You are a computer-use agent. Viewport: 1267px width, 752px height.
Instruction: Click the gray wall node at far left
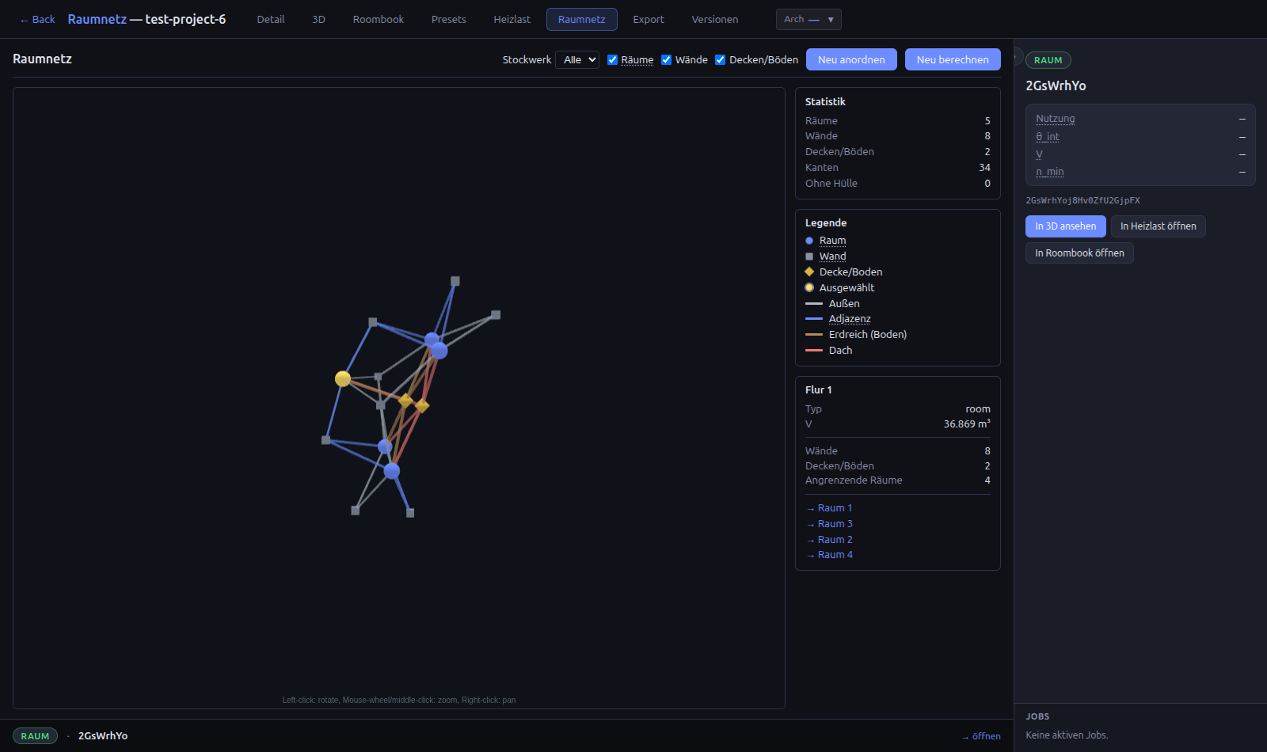[x=325, y=440]
